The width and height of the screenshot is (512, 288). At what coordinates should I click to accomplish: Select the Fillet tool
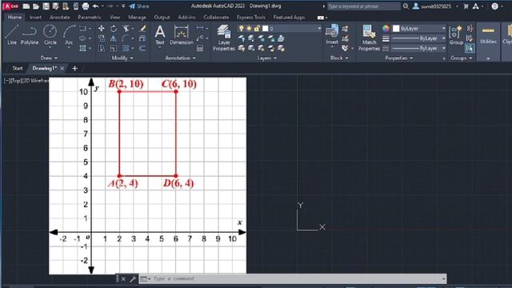(126, 38)
